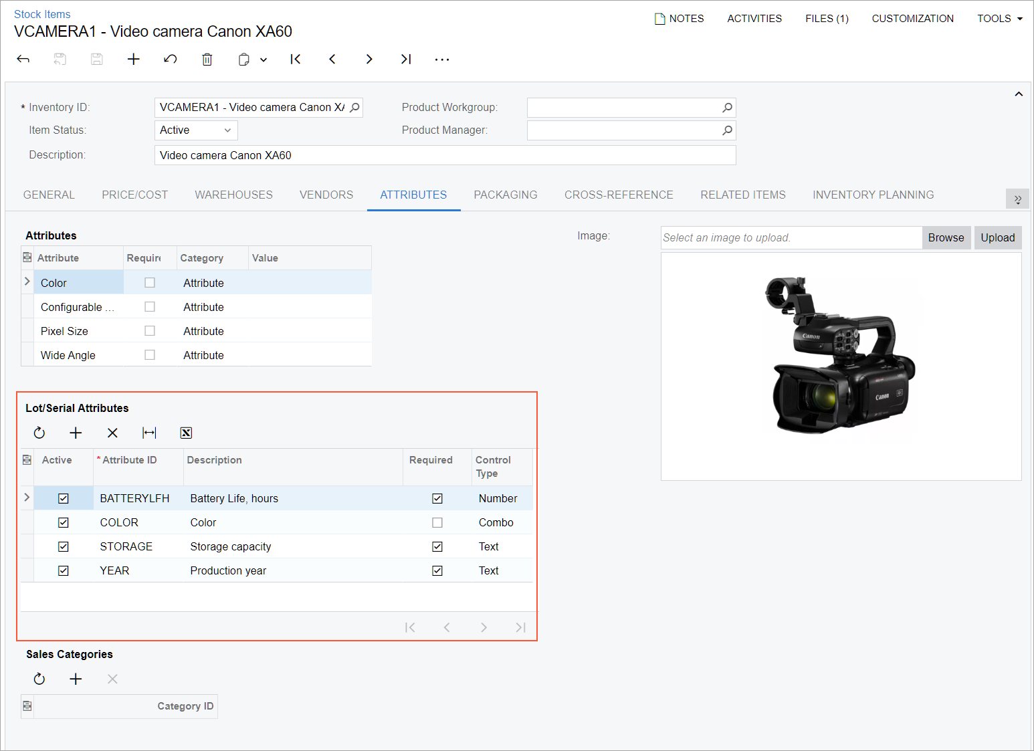Jump to the first stock item record
The image size is (1034, 751).
tap(296, 60)
